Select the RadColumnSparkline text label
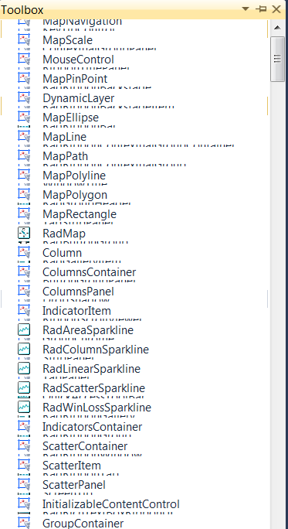The height and width of the screenshot is (529, 288). (96, 349)
